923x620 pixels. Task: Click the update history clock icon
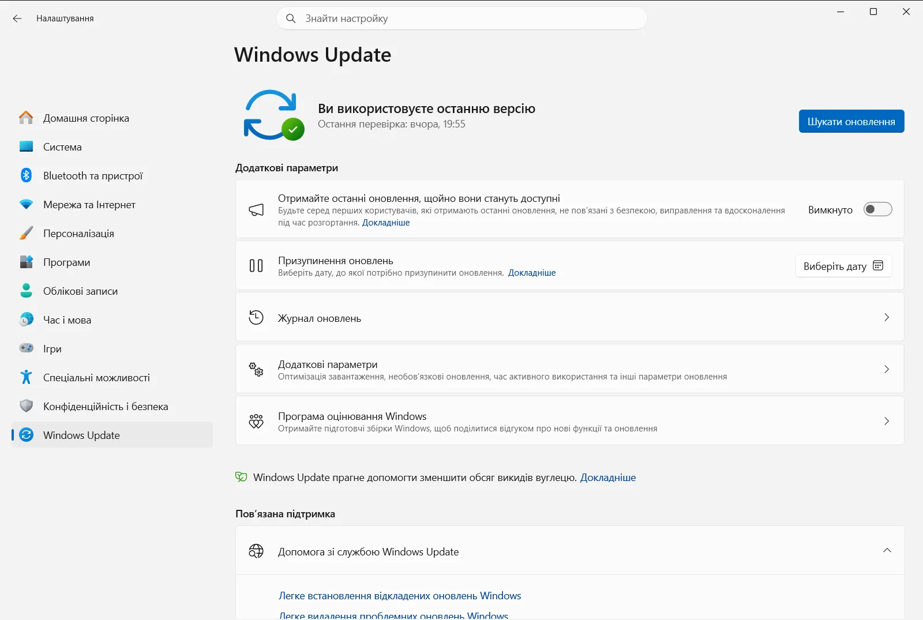pos(256,317)
